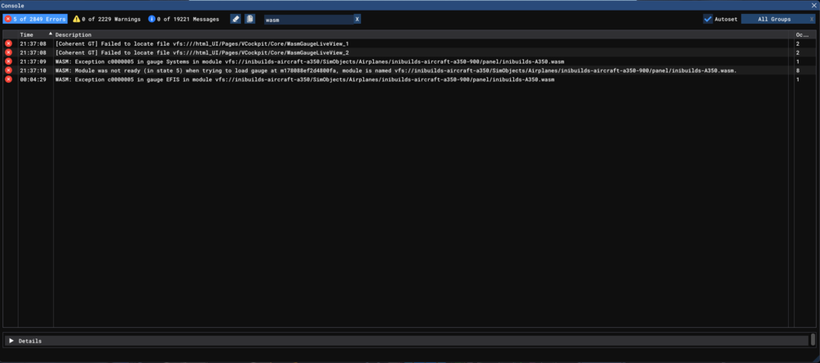Toggle the Errors filter button
820x363 pixels.
click(35, 19)
